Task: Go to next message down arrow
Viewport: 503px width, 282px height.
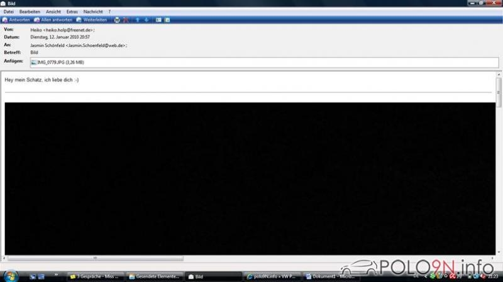Action: click(x=146, y=20)
